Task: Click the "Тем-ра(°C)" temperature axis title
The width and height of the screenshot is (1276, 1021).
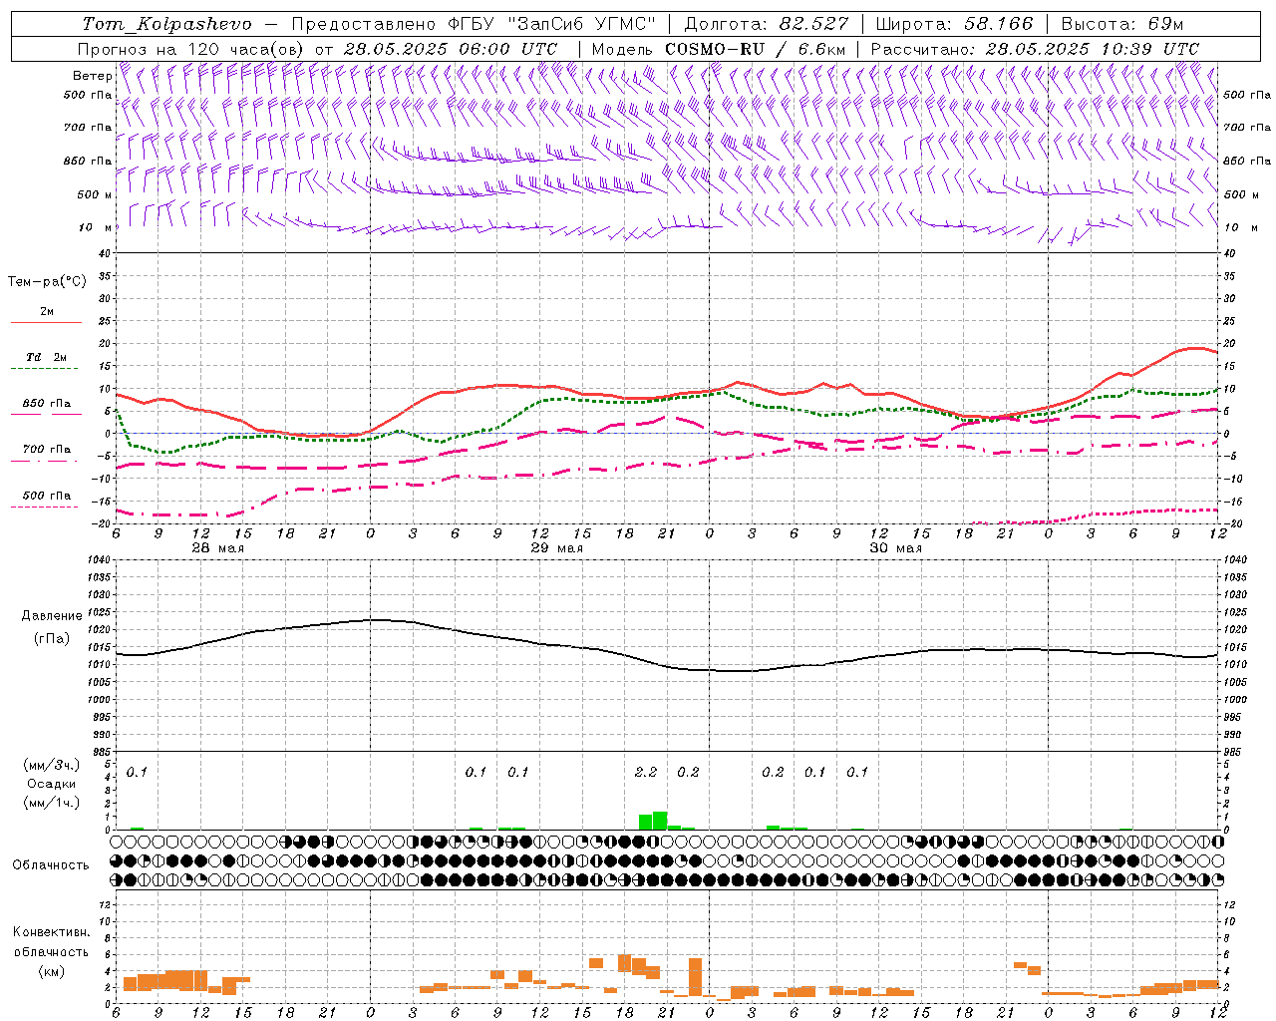Action: click(47, 282)
